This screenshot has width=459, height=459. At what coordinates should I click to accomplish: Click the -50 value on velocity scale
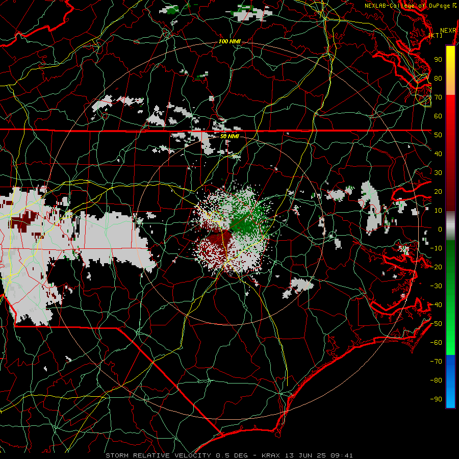[x=436, y=324]
